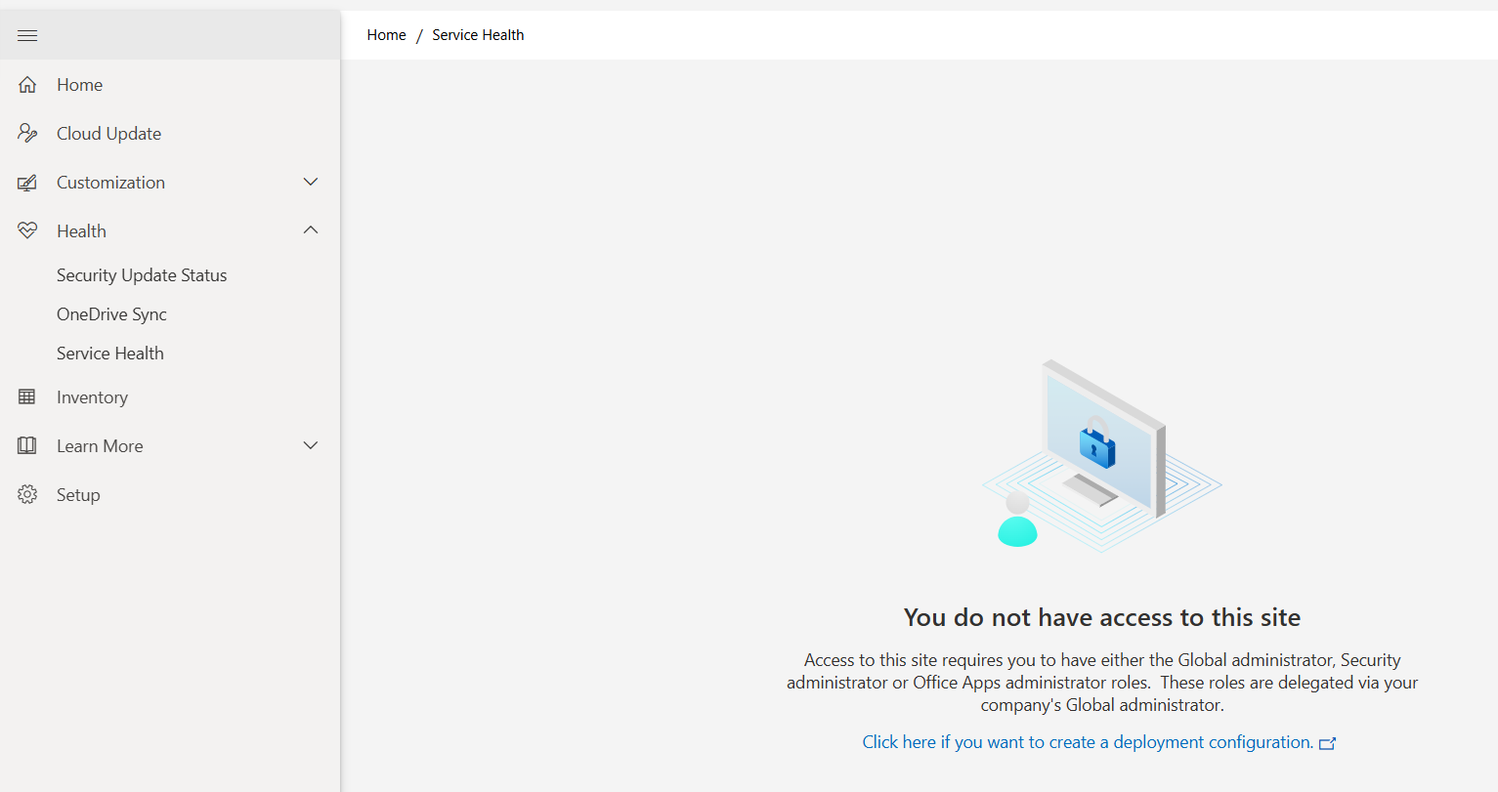The height and width of the screenshot is (792, 1498).
Task: Click the Cloud Update icon
Action: click(x=27, y=134)
